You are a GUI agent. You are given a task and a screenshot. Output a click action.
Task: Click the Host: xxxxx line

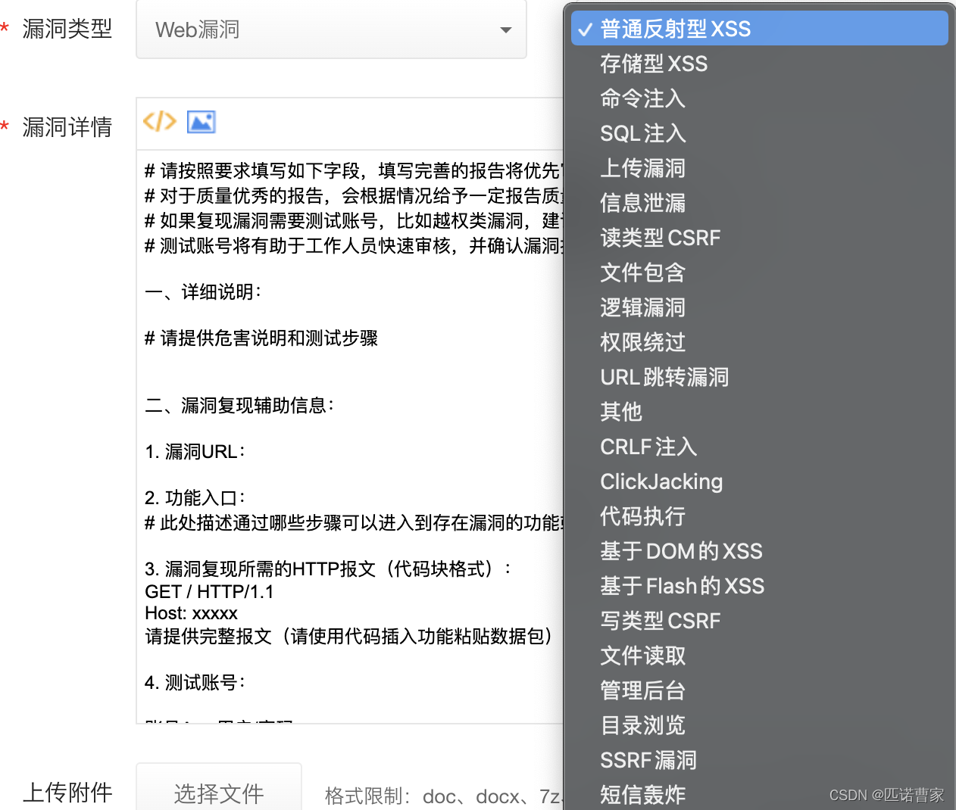[x=191, y=613]
